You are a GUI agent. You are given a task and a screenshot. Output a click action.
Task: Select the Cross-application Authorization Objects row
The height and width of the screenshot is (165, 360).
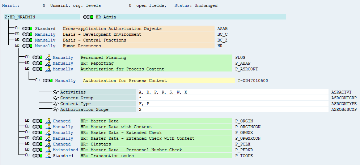click(139, 29)
